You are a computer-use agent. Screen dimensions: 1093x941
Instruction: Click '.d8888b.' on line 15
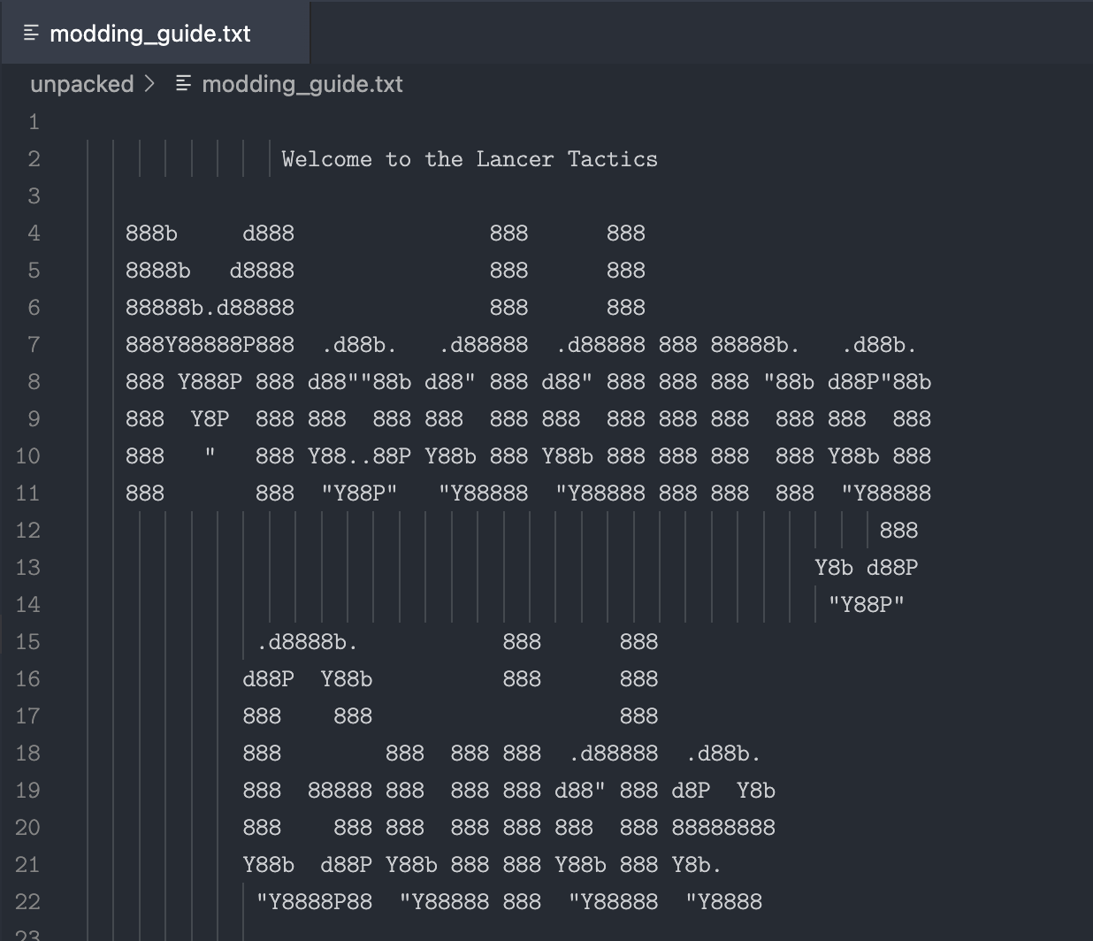(x=307, y=642)
